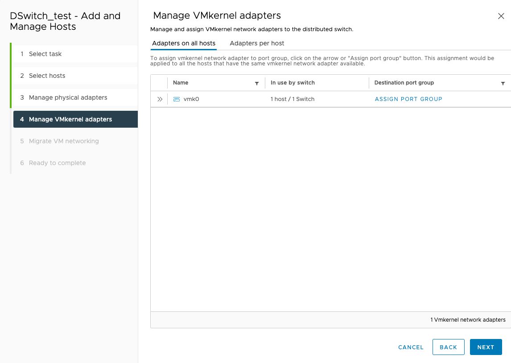Click the BACK button
This screenshot has width=511, height=363.
tap(448, 347)
